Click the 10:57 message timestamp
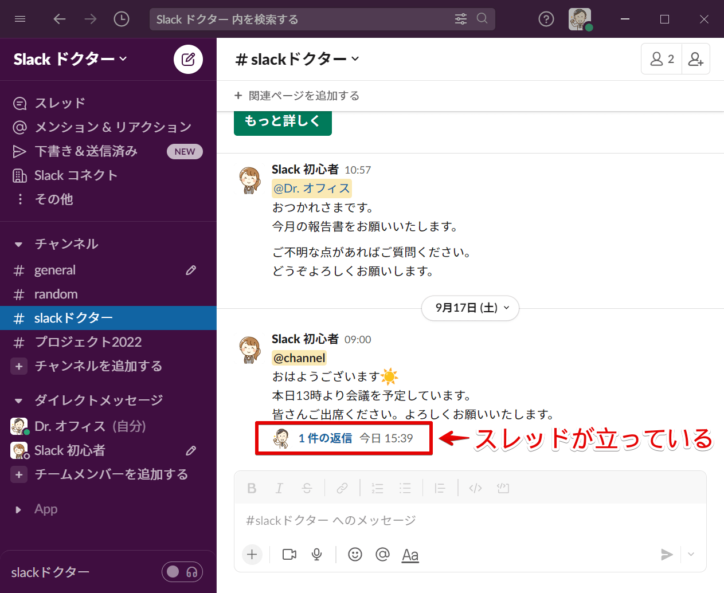 [358, 170]
